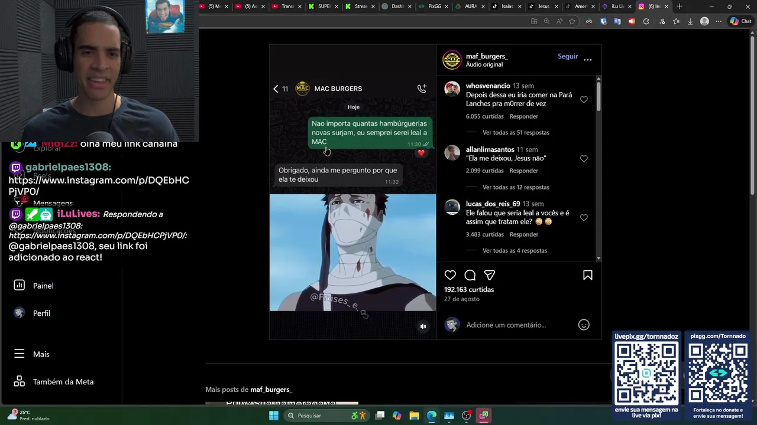Switch to the iLu Li browser tab
Viewport: 757px width, 425px height.
pyautogui.click(x=616, y=6)
